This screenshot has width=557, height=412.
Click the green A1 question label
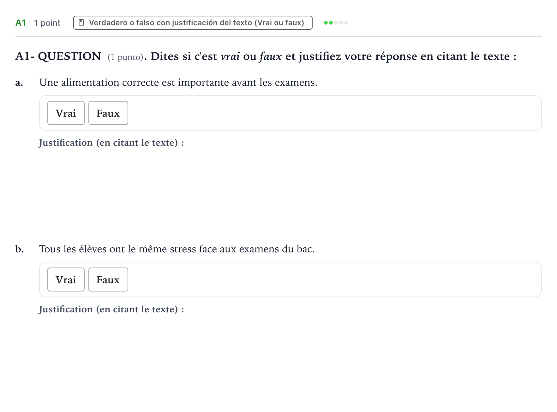click(x=21, y=23)
